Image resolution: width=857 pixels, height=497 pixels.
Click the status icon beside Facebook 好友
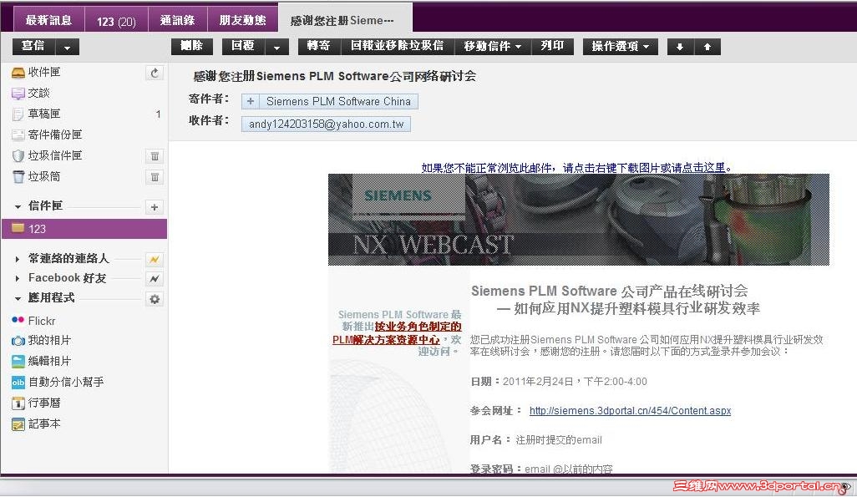(x=155, y=279)
